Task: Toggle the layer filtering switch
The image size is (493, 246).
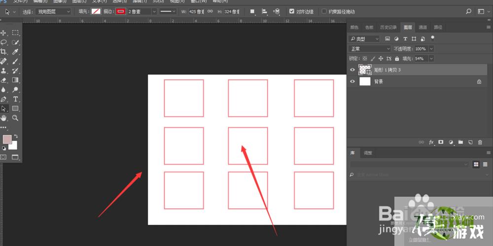Action: pos(433,38)
